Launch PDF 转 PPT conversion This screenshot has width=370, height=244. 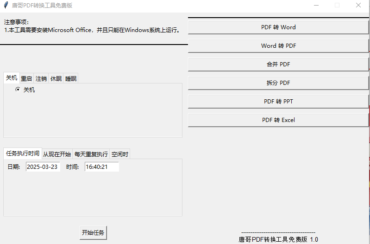(x=278, y=102)
